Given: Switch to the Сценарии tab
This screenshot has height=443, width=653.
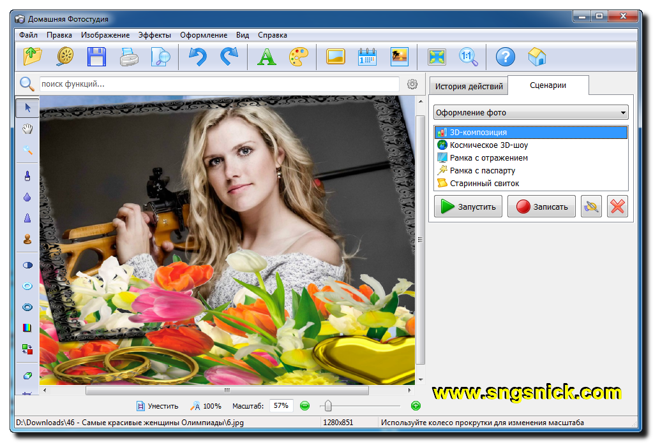Looking at the screenshot, I should (x=548, y=85).
